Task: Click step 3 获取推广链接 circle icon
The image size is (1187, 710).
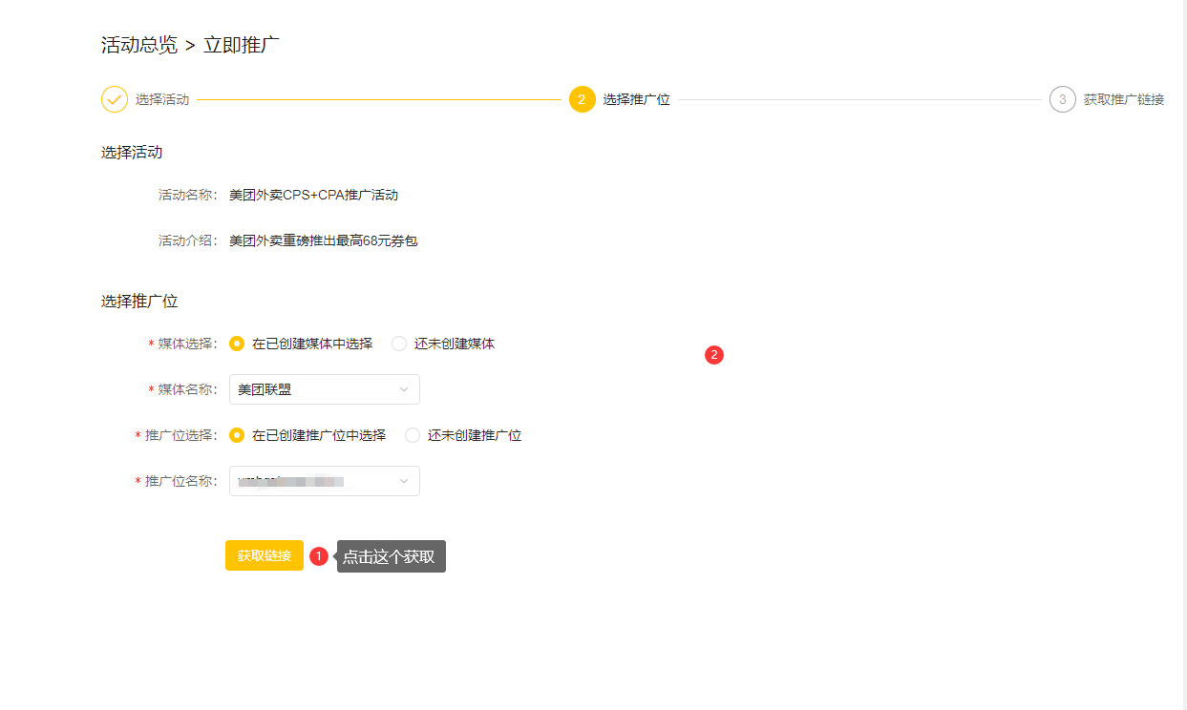Action: [1063, 99]
